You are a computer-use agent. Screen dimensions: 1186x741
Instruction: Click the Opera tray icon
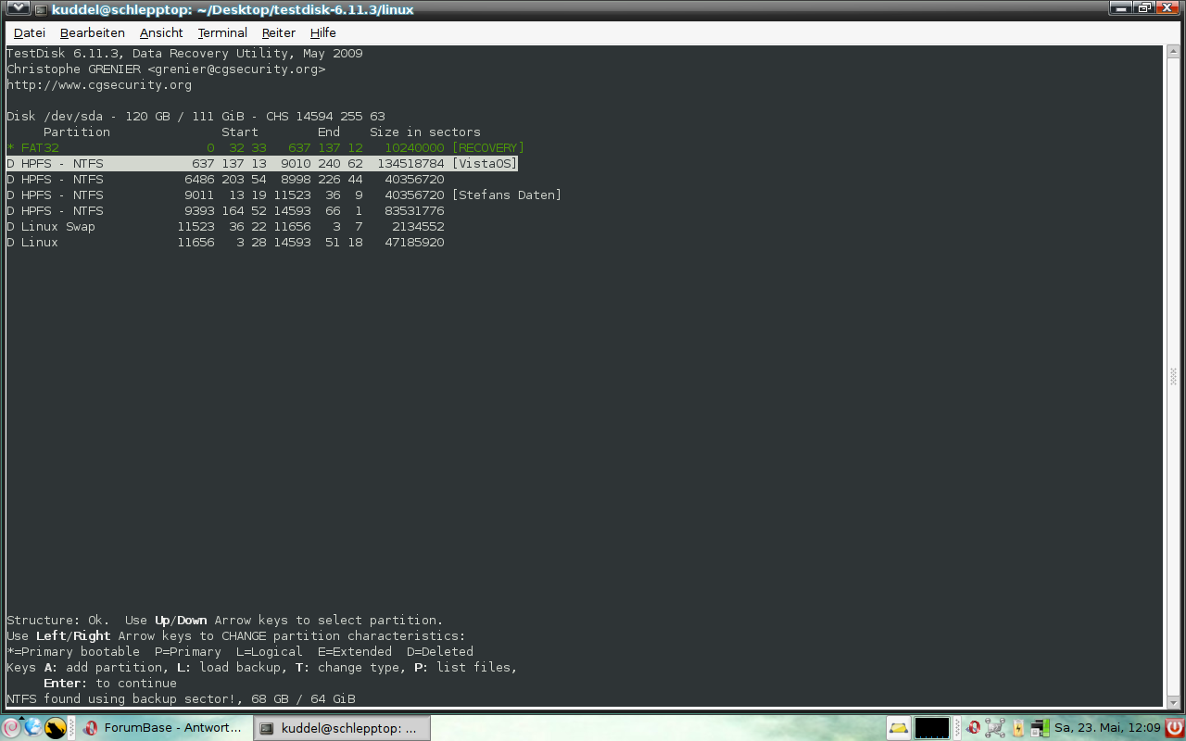[974, 728]
